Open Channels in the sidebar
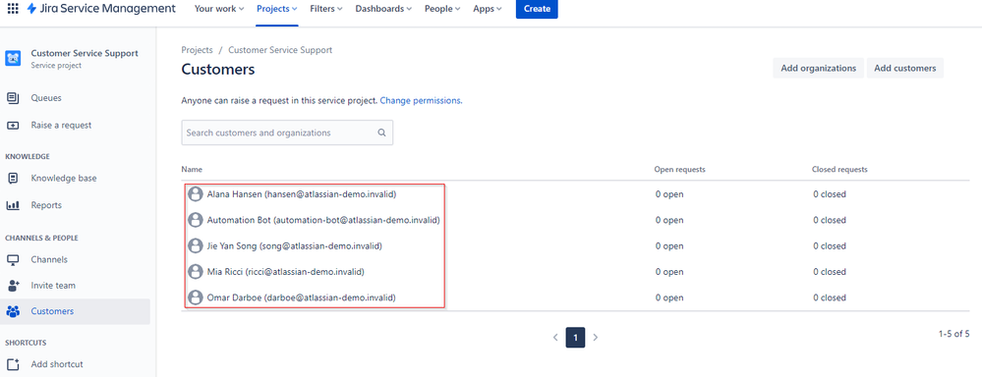The image size is (982, 377). [x=75, y=259]
